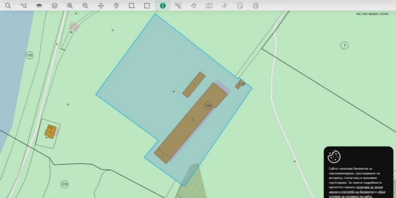Screen dimensions: 396x198
Task: Select the rectangle selection remove tool
Action: pos(147,6)
